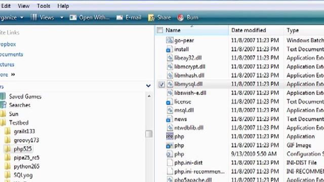Click the GIF Image type cell
Screen dimensions: 324x182
299,145
